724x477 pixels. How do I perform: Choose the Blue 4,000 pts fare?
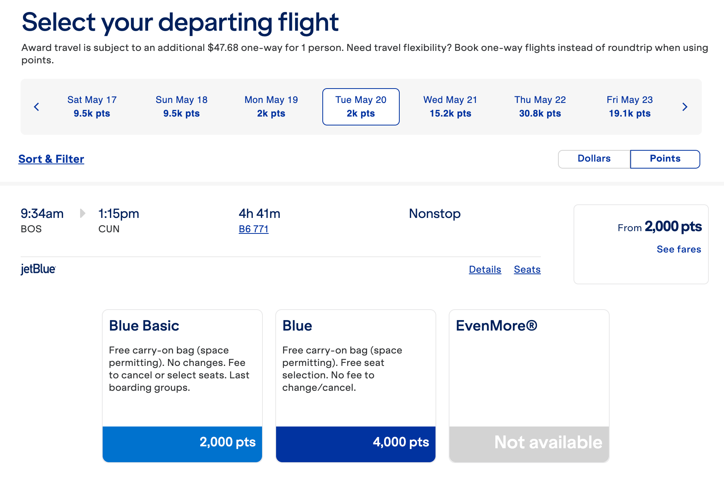coord(355,442)
